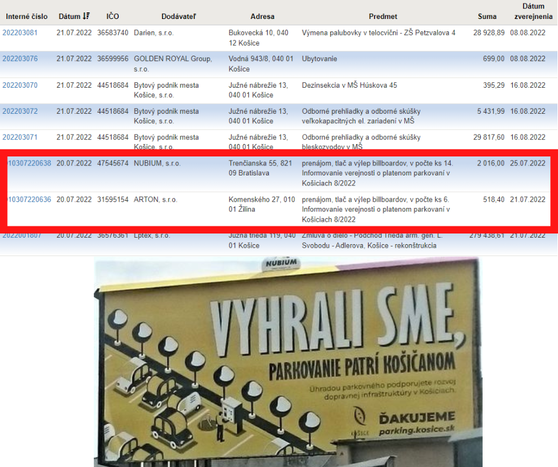This screenshot has height=467, width=558.
Task: Click the link 202203071
Action: pos(20,137)
